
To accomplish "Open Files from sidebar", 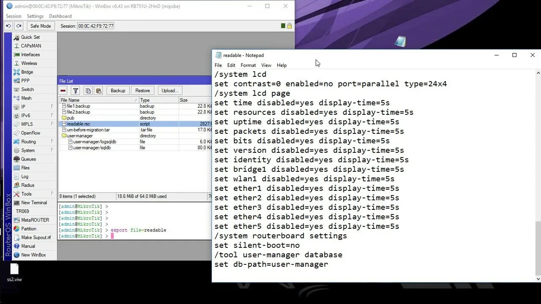I will point(25,168).
